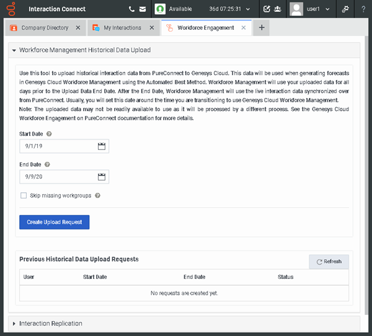Click the green Available status icon
Screen dimensions: 372x336
pos(161,9)
